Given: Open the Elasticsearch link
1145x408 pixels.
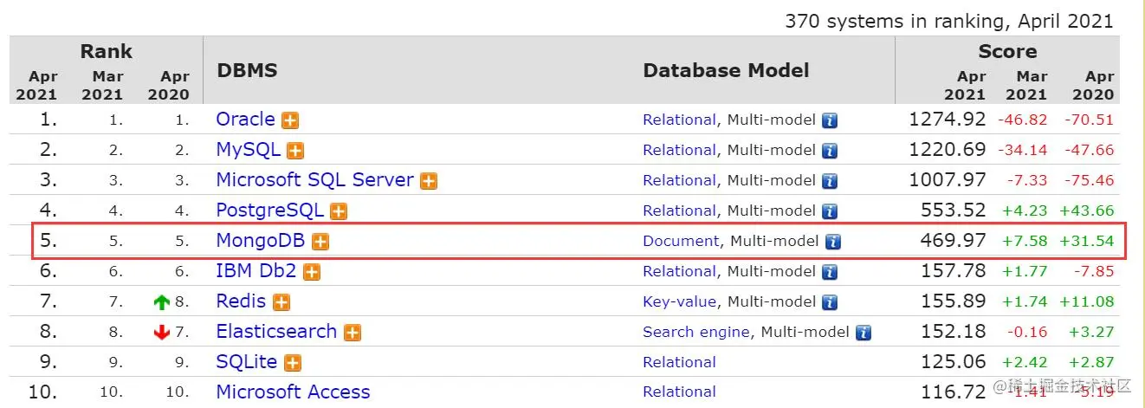Looking at the screenshot, I should click(x=276, y=332).
